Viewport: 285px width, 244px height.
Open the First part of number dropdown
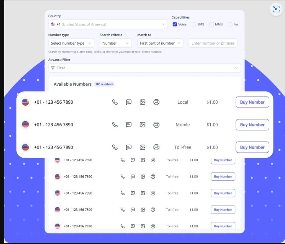pos(160,43)
